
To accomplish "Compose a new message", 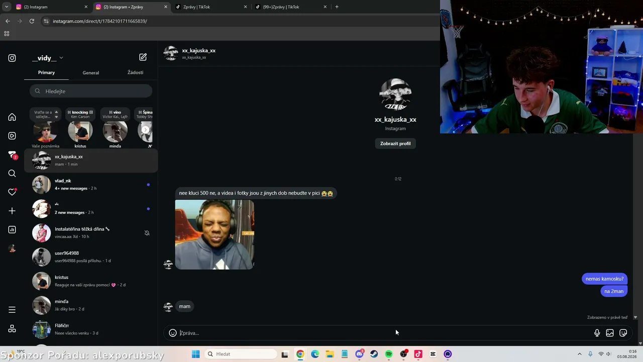I will pyautogui.click(x=143, y=57).
